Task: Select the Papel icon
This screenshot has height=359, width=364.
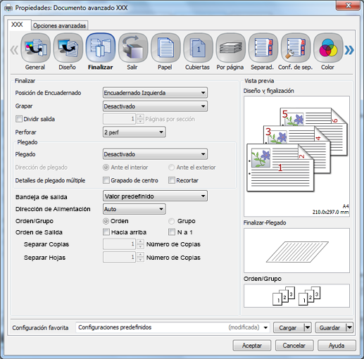Action: click(165, 48)
